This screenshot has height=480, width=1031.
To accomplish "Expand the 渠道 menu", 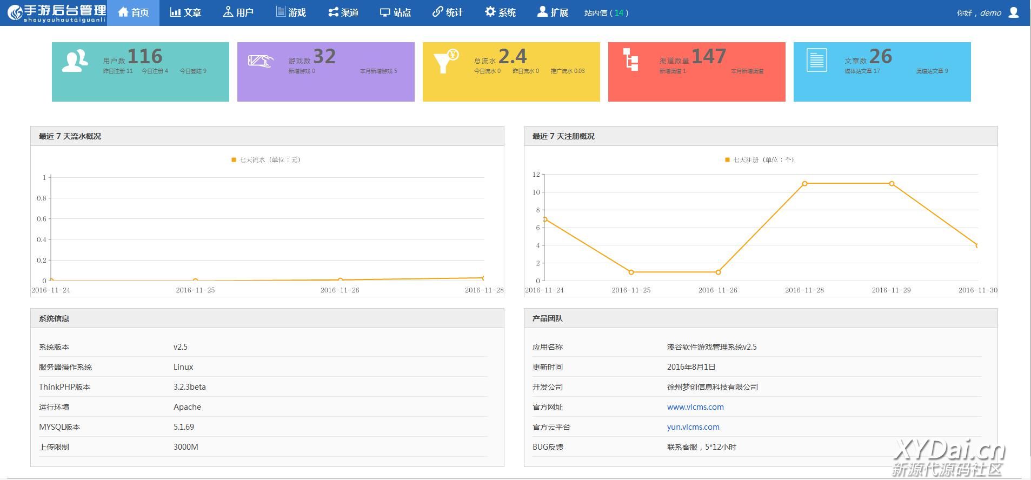I will [343, 12].
